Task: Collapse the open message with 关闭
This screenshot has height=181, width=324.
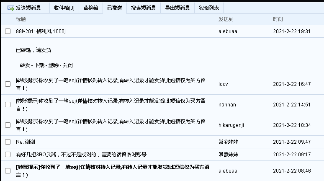Action: [67, 65]
